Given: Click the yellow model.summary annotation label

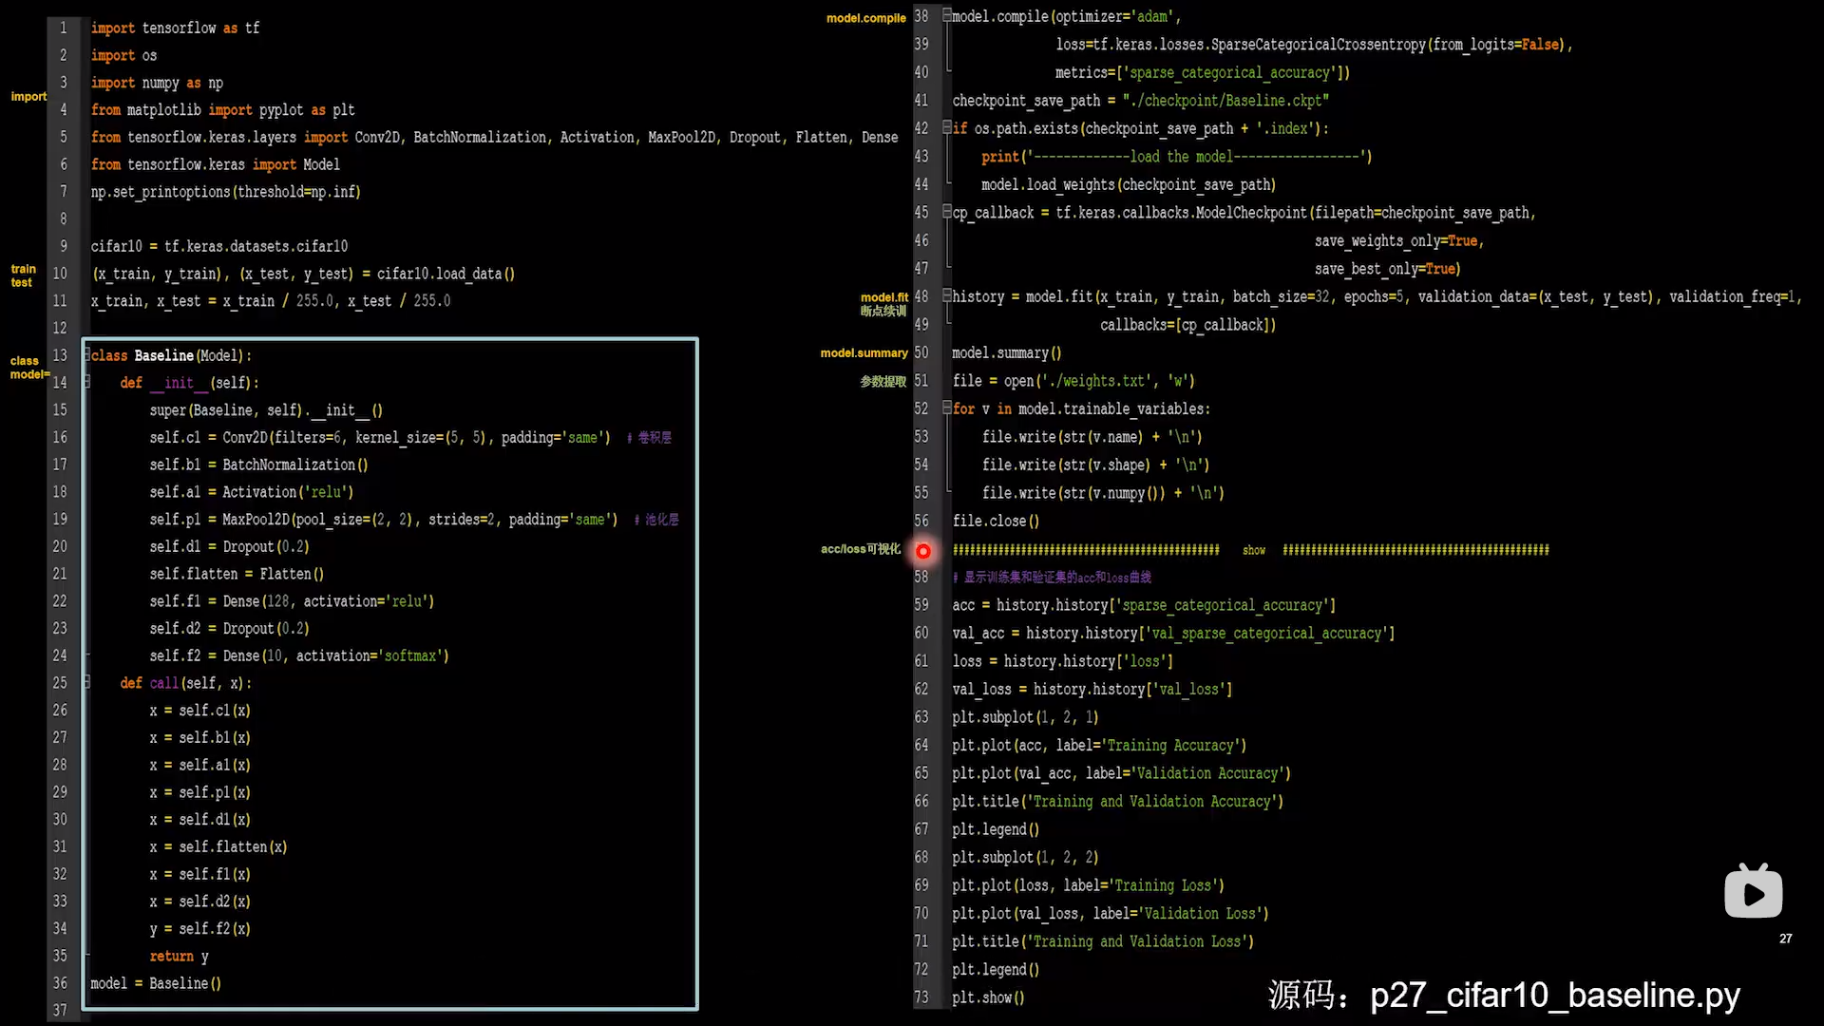Looking at the screenshot, I should click(864, 353).
